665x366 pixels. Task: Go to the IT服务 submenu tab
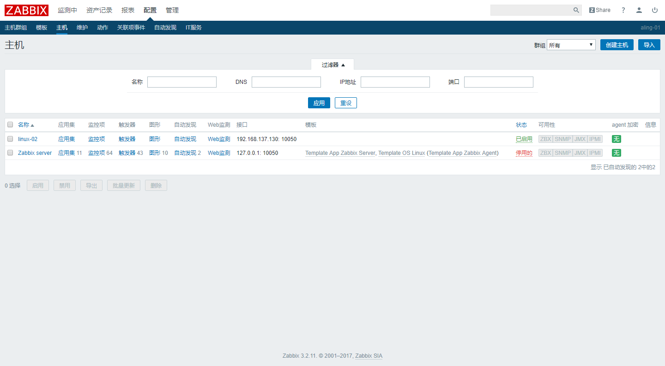pyautogui.click(x=193, y=28)
